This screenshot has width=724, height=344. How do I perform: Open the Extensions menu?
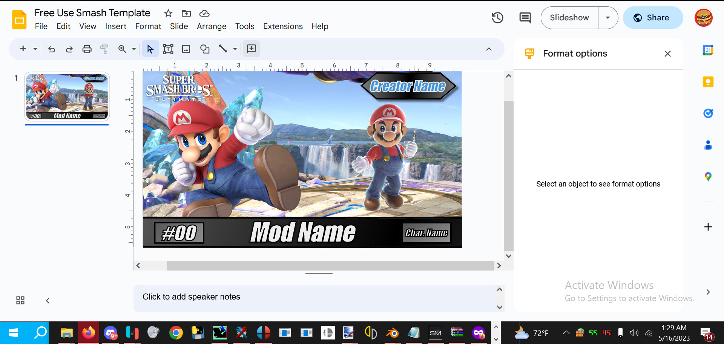coord(283,26)
